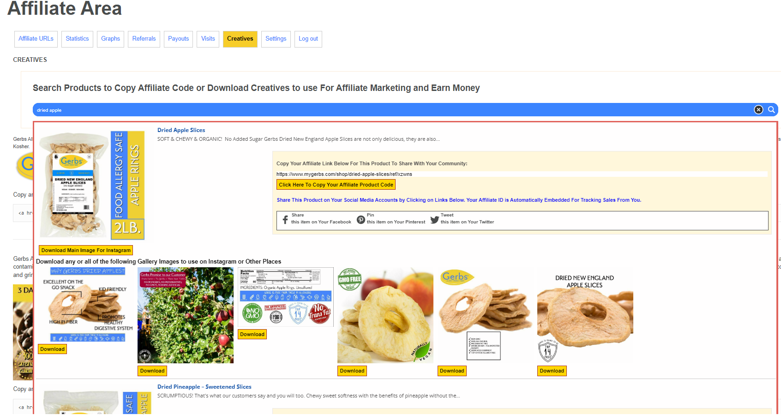The height and width of the screenshot is (415, 781).
Task: Clear the search with the X icon
Action: coord(758,110)
